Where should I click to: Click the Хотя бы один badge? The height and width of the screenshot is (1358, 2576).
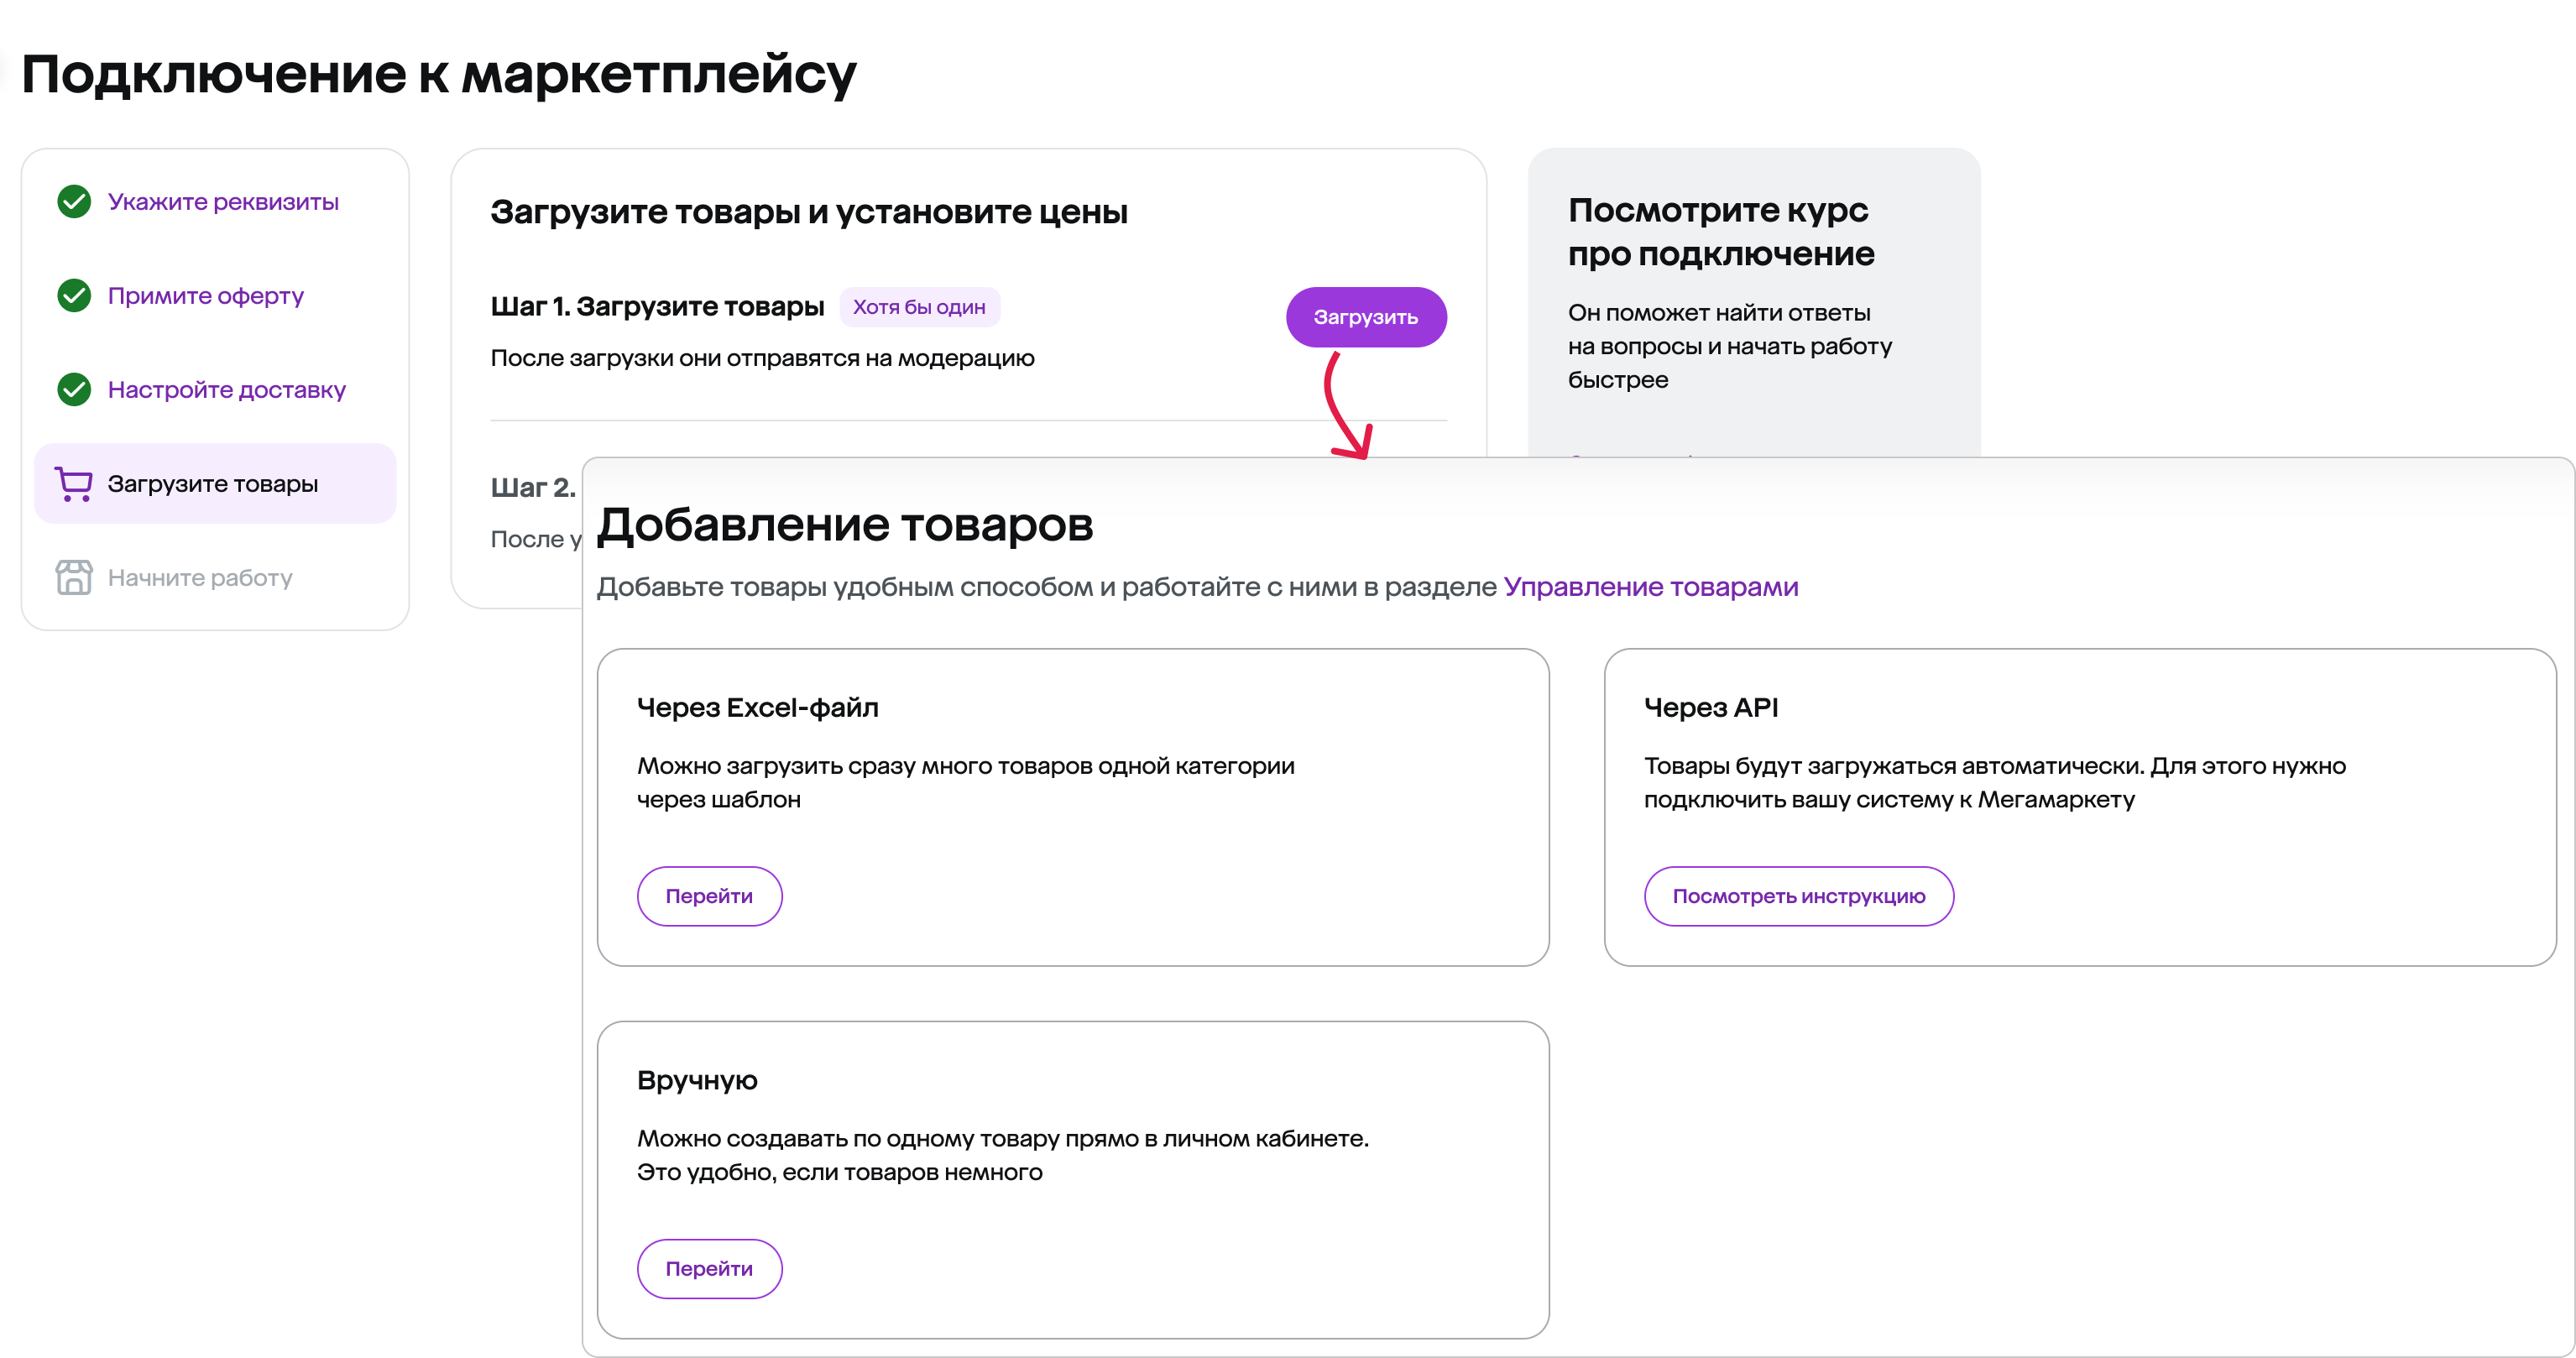point(919,307)
